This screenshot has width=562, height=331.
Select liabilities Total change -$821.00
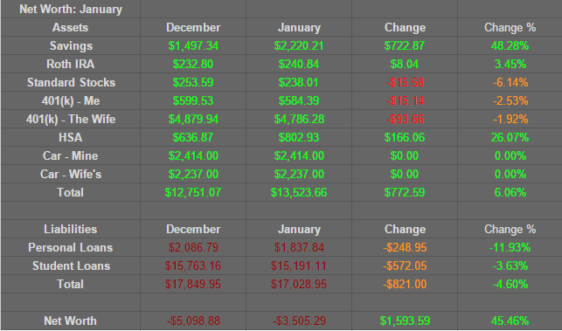[405, 284]
